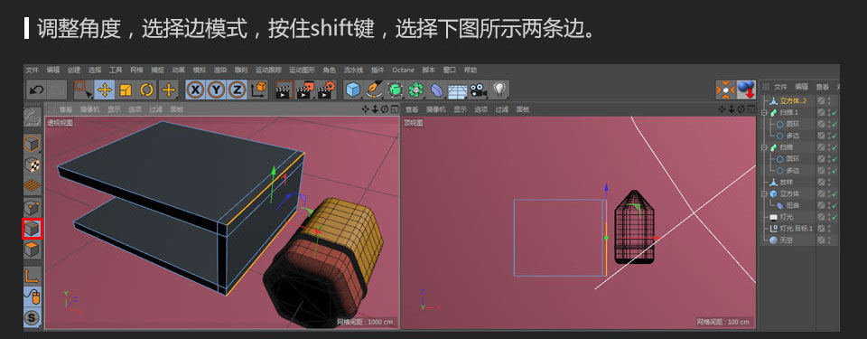The height and width of the screenshot is (339, 867).
Task: Open the spline pen tool icon
Action: 374,89
